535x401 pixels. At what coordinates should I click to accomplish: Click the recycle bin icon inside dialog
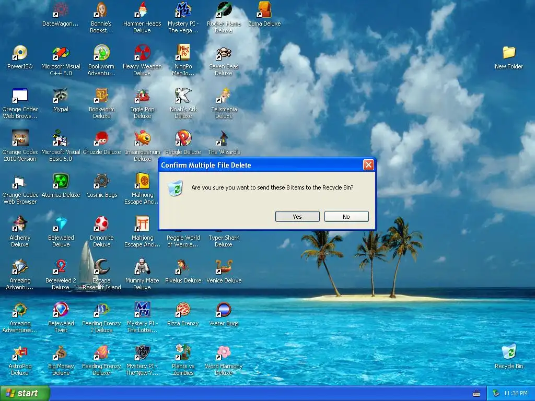(176, 188)
